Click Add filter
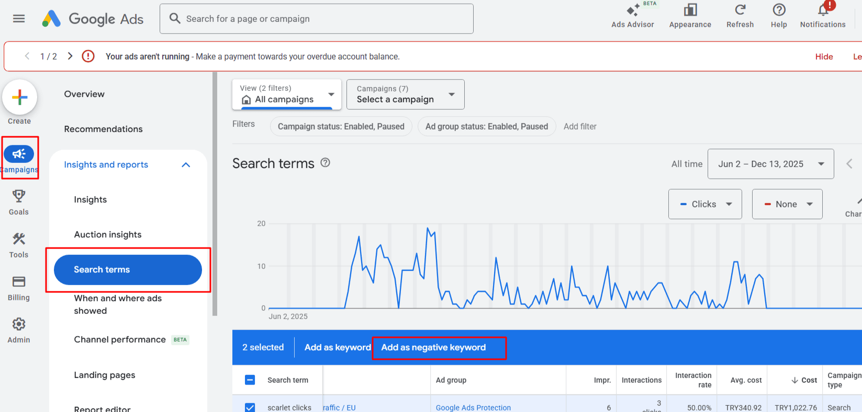This screenshot has width=862, height=412. [580, 126]
